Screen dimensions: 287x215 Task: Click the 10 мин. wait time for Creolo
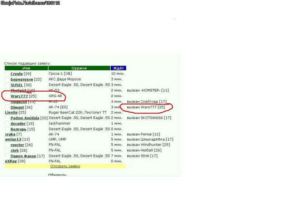(118, 74)
